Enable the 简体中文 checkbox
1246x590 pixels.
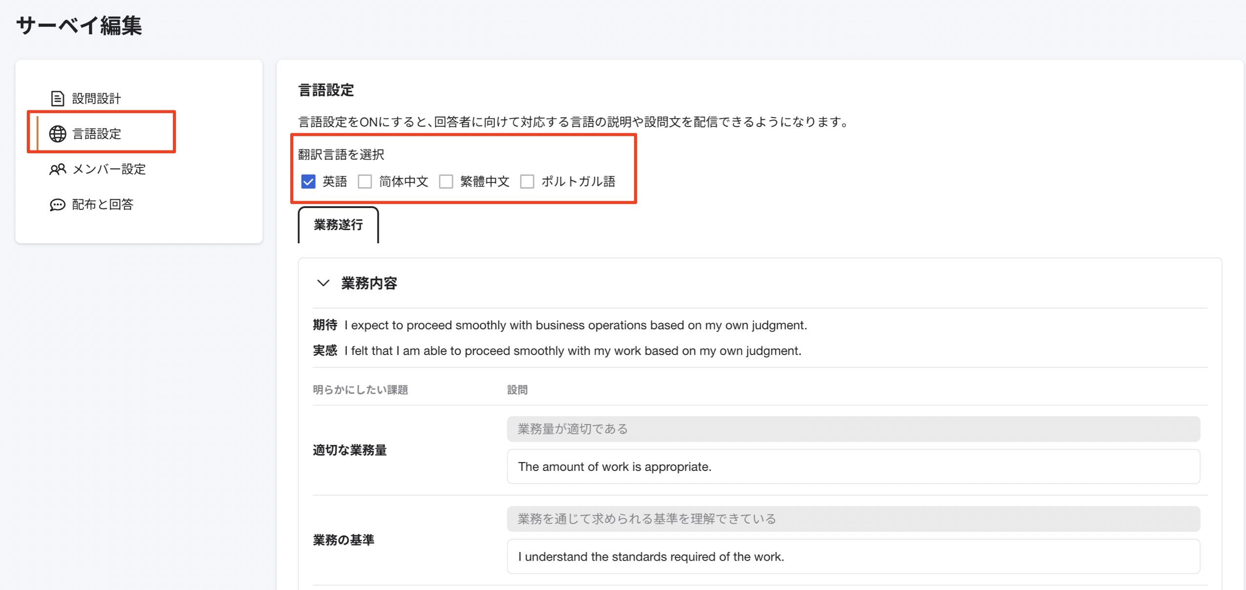click(x=365, y=182)
